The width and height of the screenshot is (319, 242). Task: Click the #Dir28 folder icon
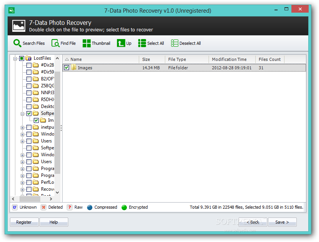pyautogui.click(x=36, y=65)
